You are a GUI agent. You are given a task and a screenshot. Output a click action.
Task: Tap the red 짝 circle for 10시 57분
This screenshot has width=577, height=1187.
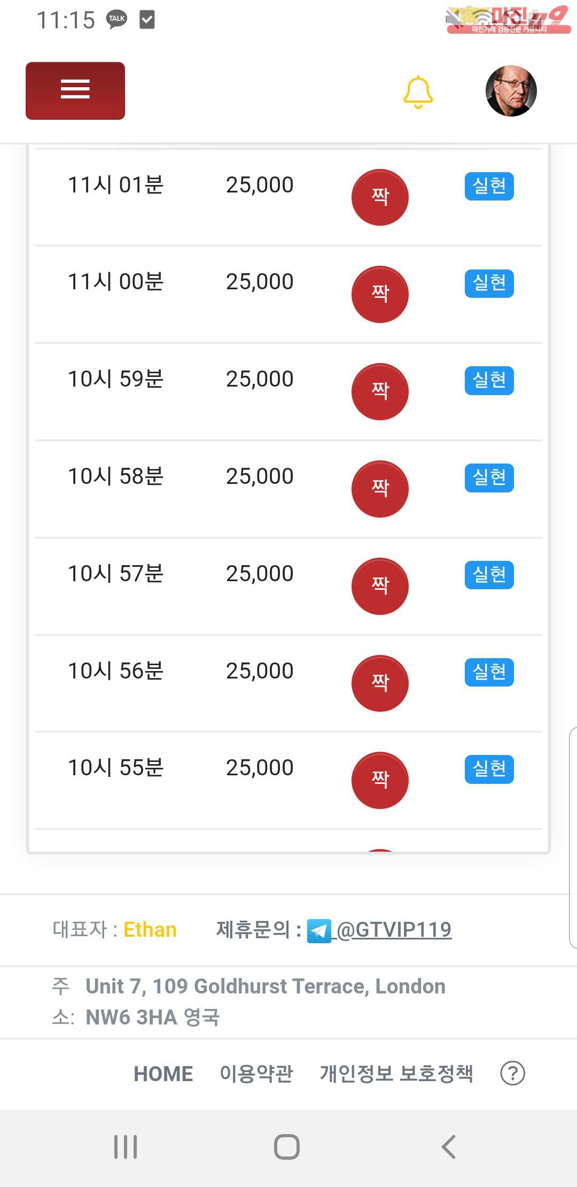[x=380, y=586]
